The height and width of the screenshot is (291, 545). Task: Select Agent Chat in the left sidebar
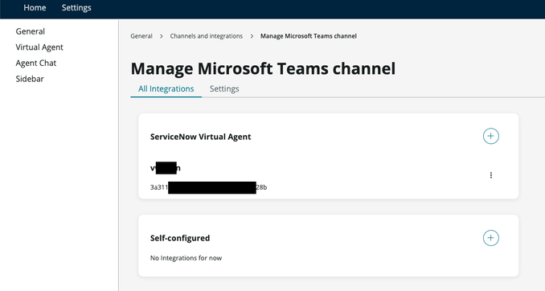tap(36, 63)
